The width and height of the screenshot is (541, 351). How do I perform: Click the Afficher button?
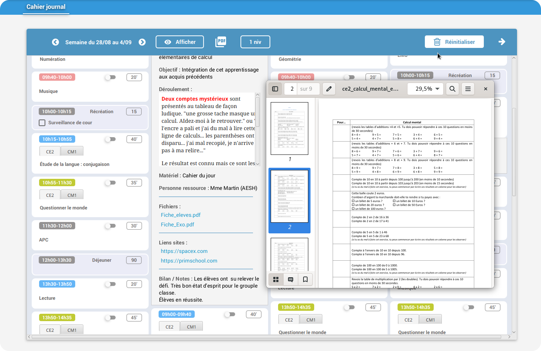(180, 42)
